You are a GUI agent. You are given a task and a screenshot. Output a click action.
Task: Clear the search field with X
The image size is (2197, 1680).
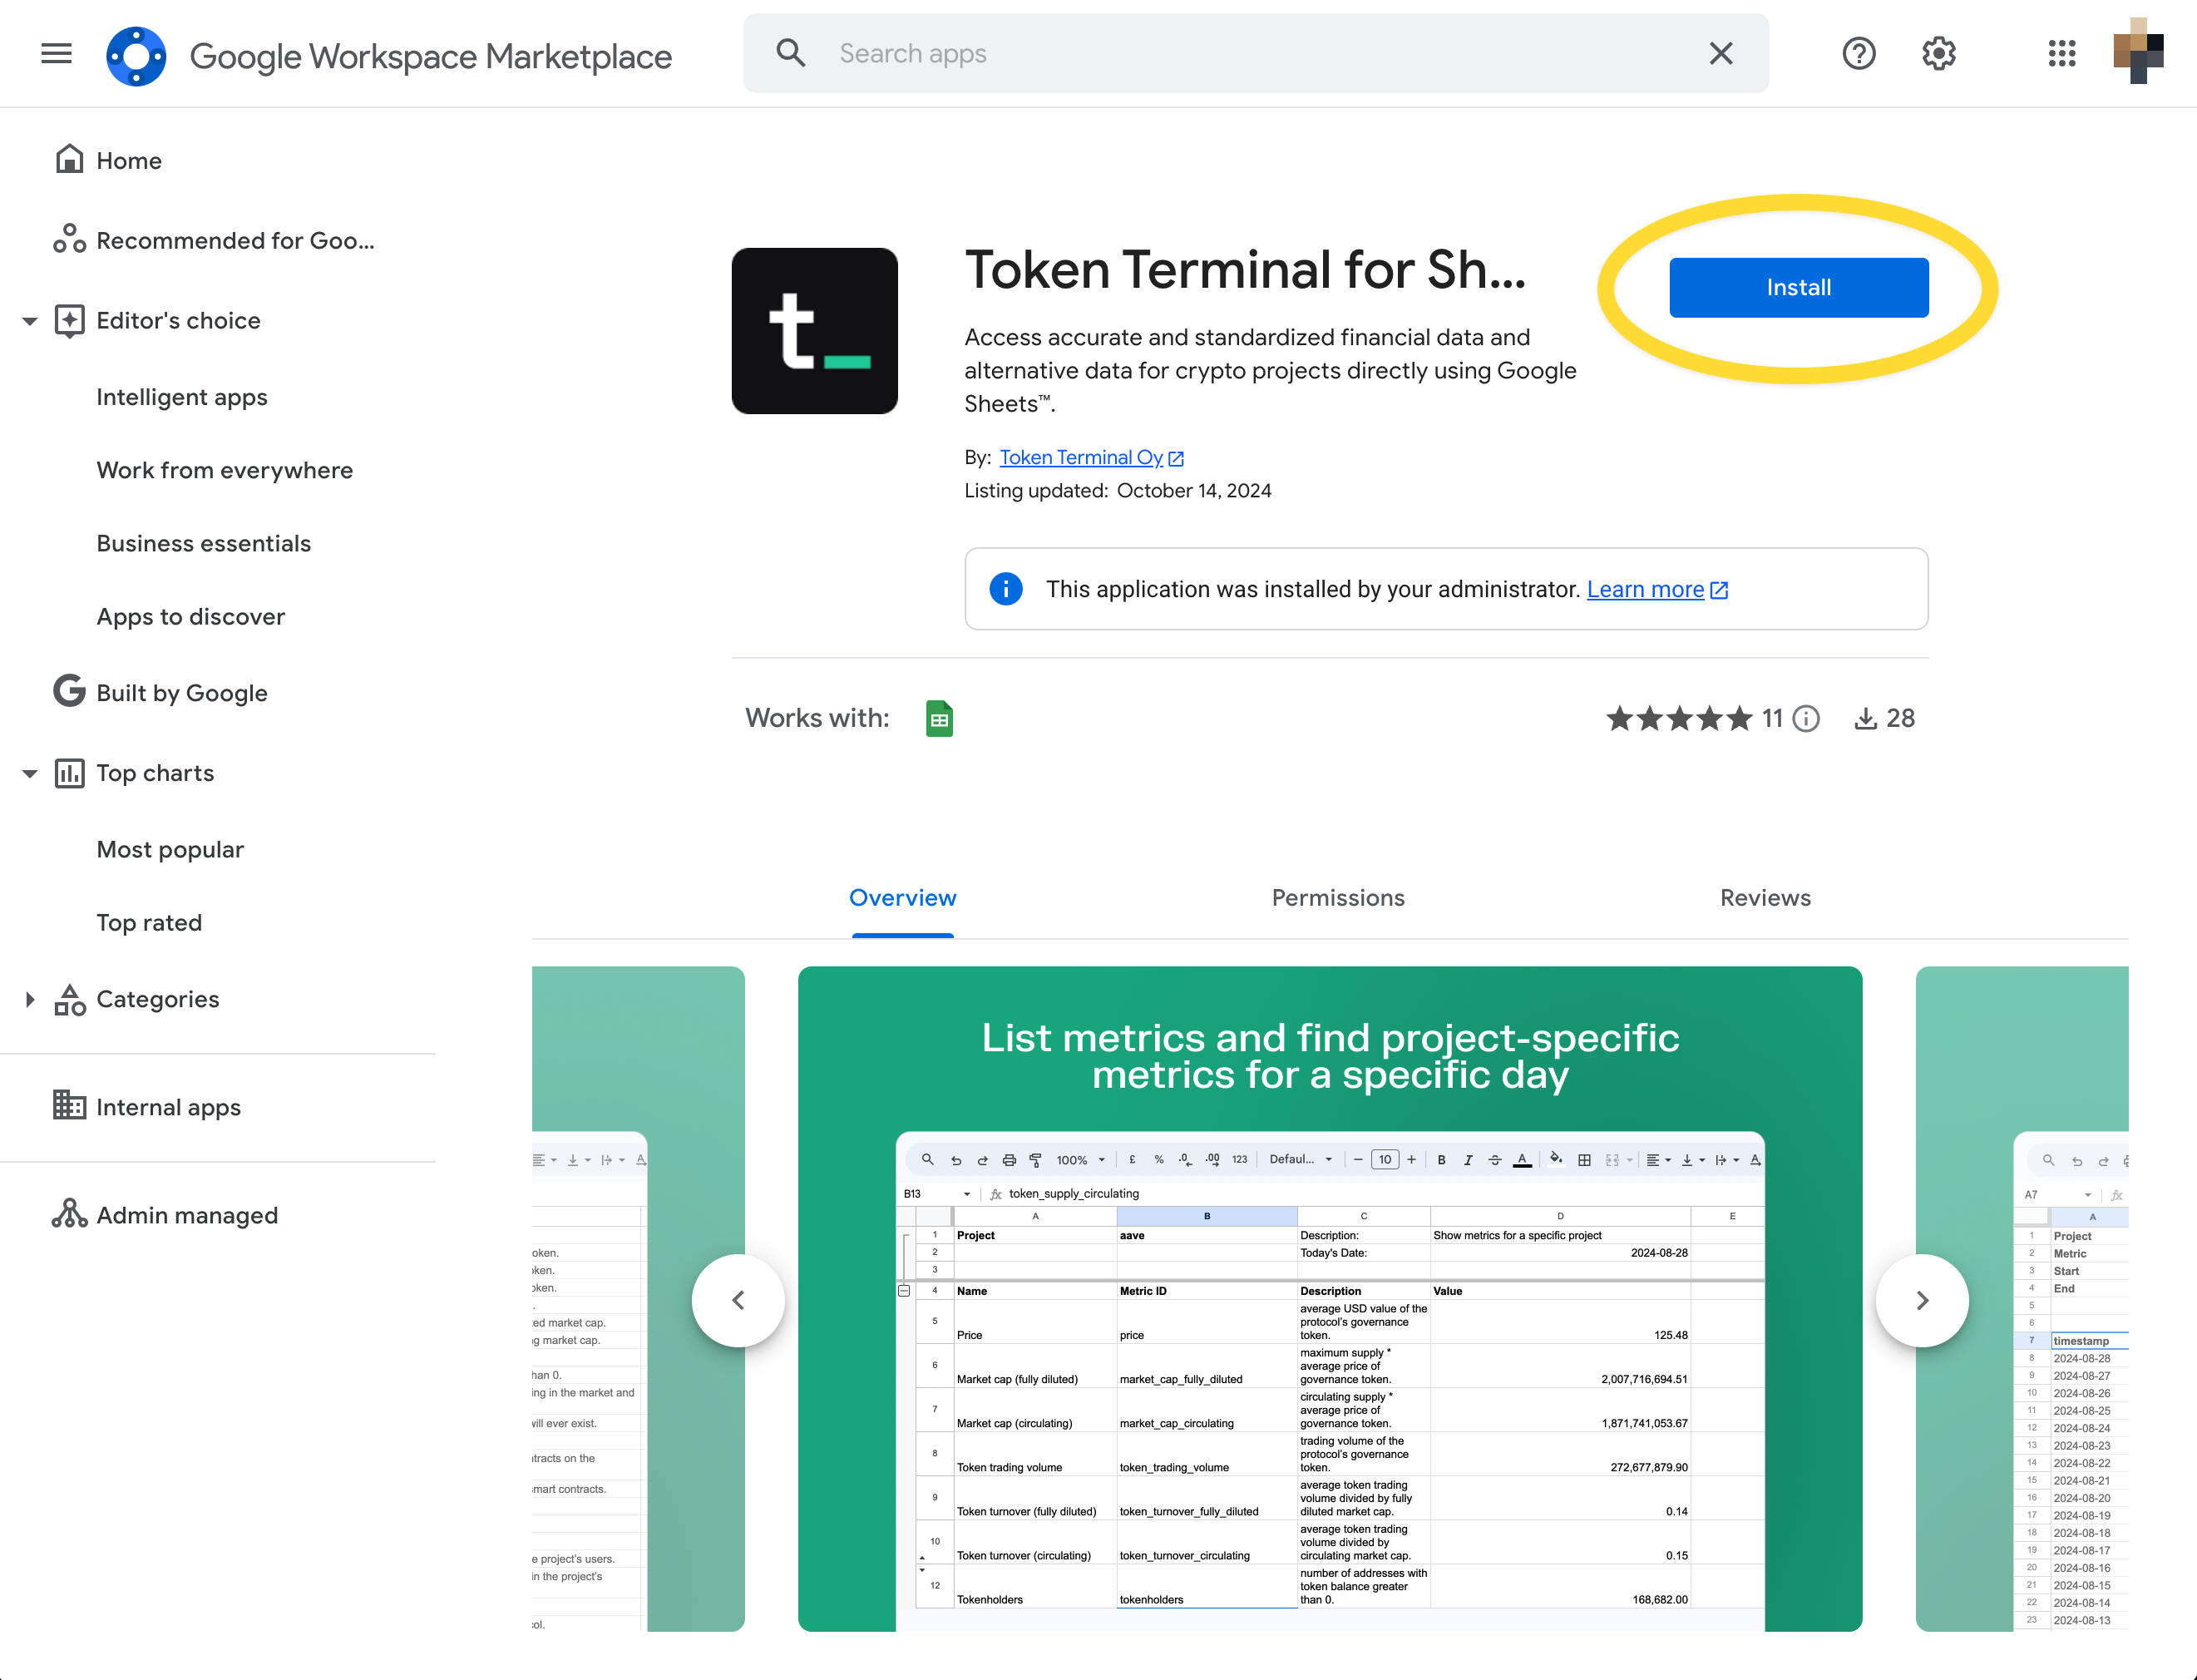tap(1720, 53)
